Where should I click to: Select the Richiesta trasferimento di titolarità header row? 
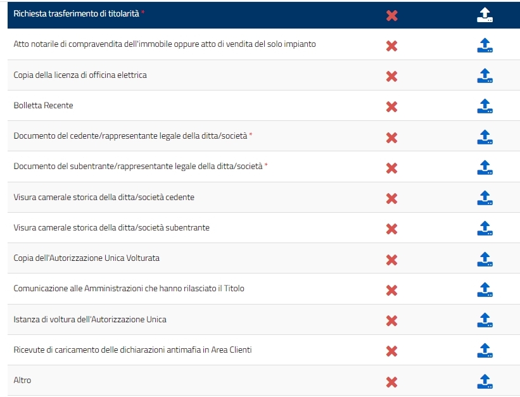[x=263, y=15]
